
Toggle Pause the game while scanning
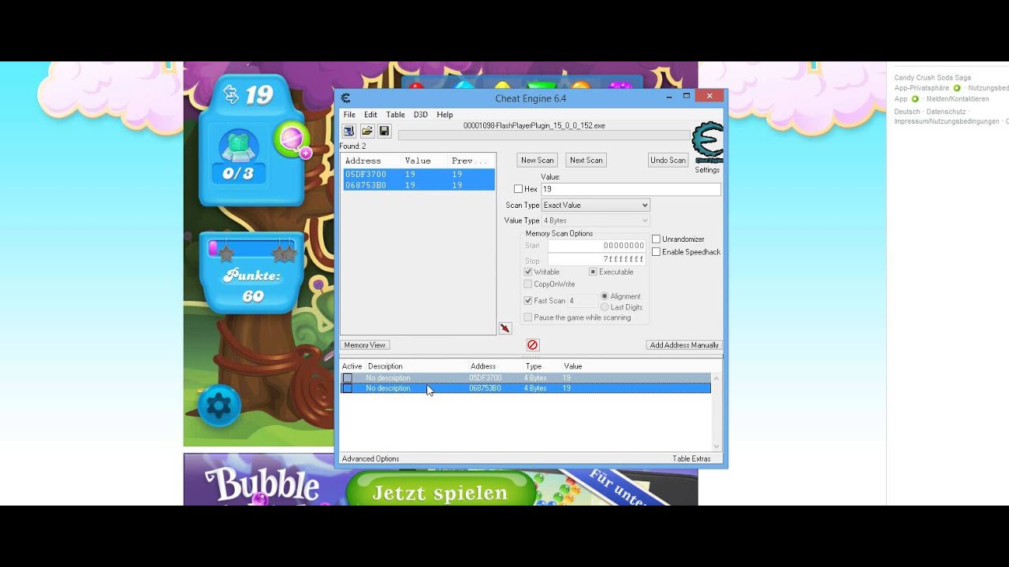click(528, 317)
